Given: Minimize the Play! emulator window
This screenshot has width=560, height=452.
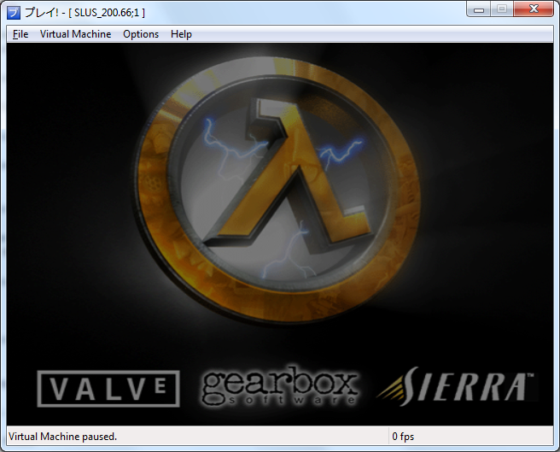Looking at the screenshot, I should pos(478,9).
